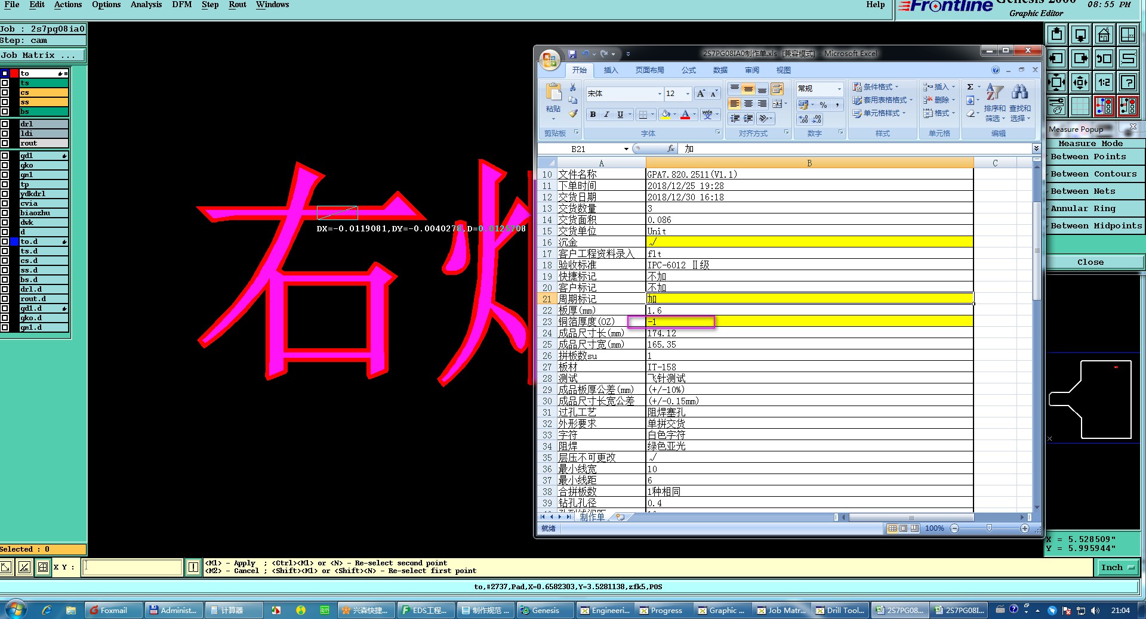
Task: Expand the 条件格式 conditional format menu
Action: click(876, 87)
